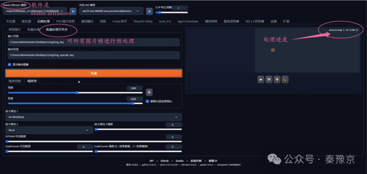Send image to inpaint palette icon

pyautogui.click(x=277, y=80)
